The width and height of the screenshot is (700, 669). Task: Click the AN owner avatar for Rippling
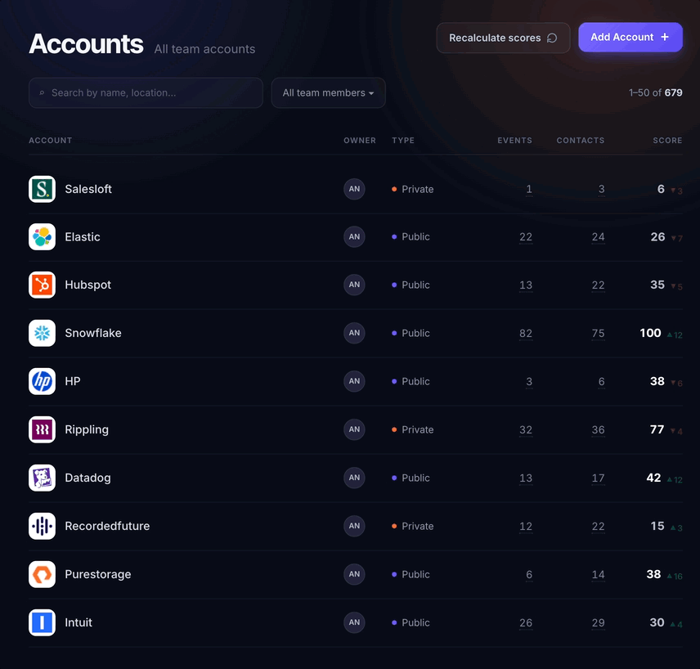[x=354, y=429]
